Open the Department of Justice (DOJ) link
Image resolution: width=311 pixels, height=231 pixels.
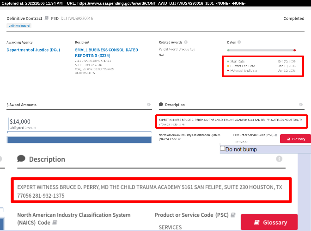pos(33,50)
